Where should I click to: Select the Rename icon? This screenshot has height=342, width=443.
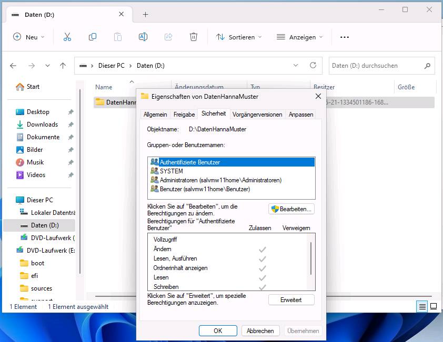pos(143,37)
